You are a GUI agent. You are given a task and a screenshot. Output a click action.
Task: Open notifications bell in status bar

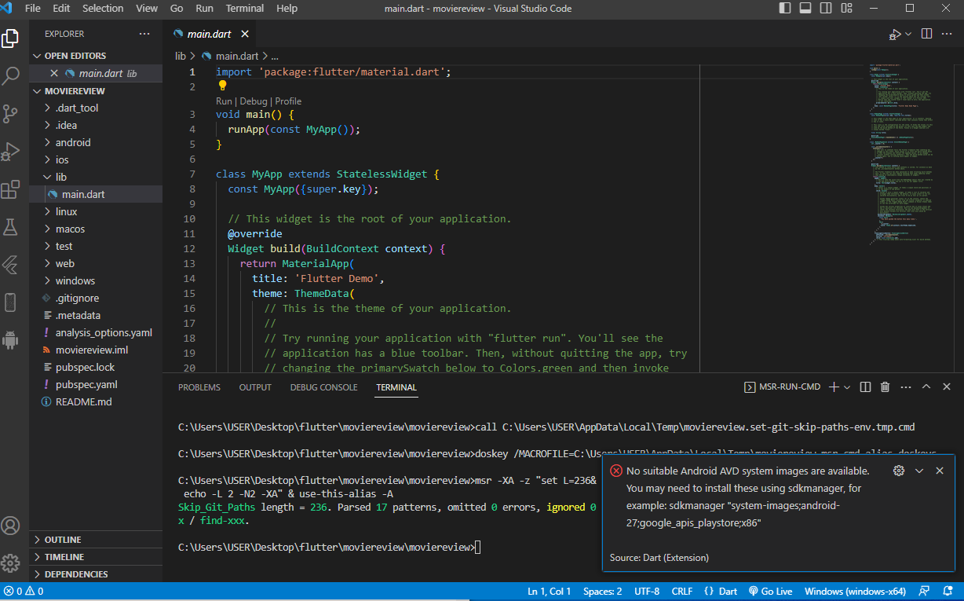948,591
